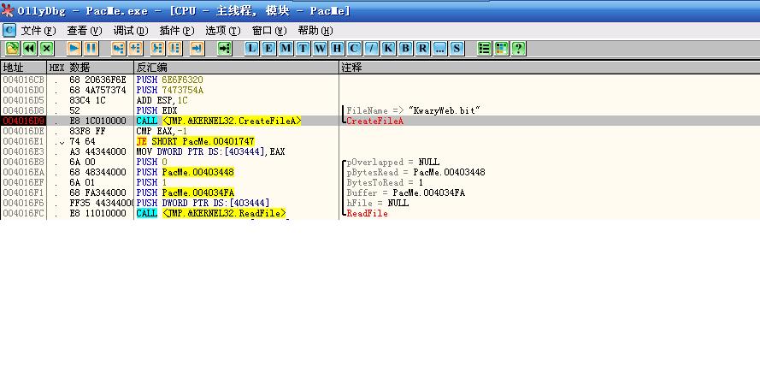Click CMP EAX,-1 instruction
This screenshot has height=385, width=760.
click(162, 131)
